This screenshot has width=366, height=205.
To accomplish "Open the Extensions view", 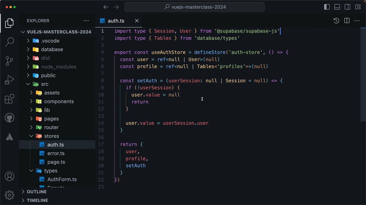I will (9, 99).
